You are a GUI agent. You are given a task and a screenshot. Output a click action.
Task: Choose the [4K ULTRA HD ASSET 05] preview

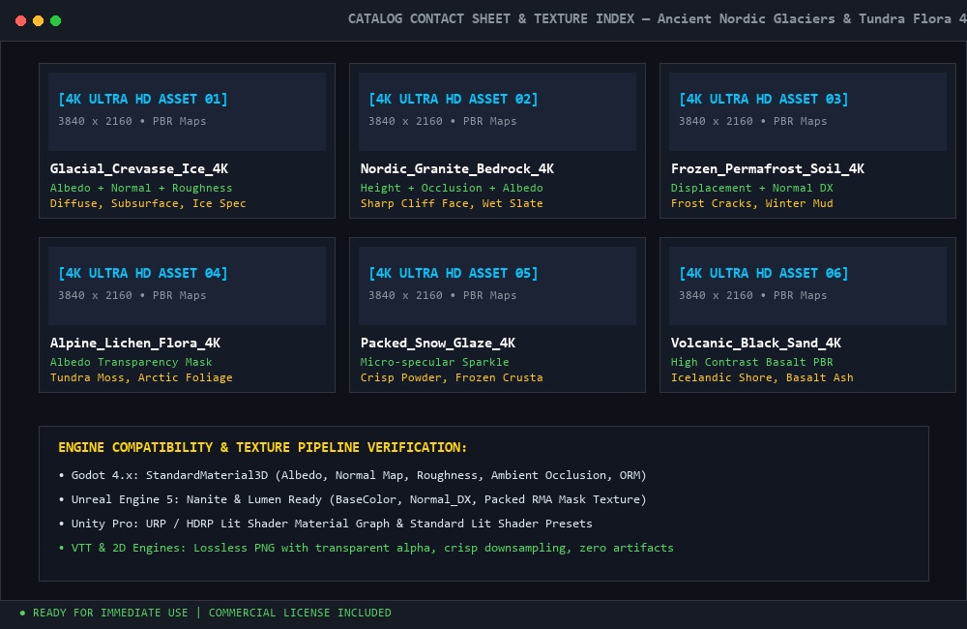point(497,285)
